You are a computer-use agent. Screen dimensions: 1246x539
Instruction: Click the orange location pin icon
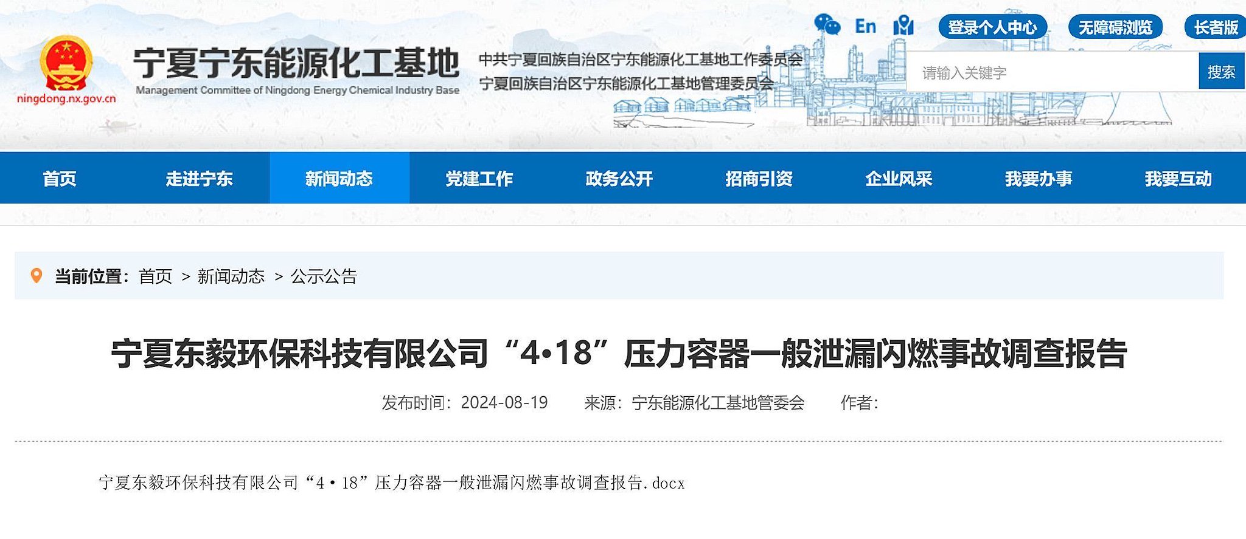(37, 276)
